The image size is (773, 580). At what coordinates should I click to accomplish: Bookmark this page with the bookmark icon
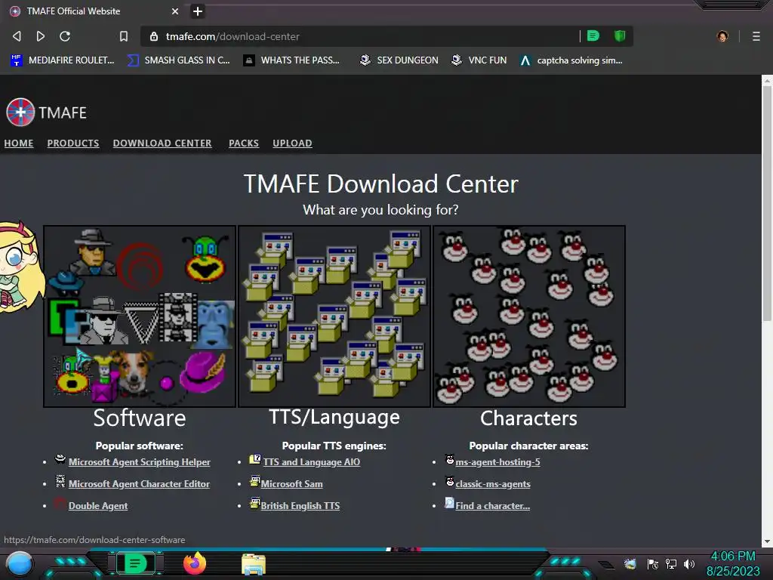[124, 36]
